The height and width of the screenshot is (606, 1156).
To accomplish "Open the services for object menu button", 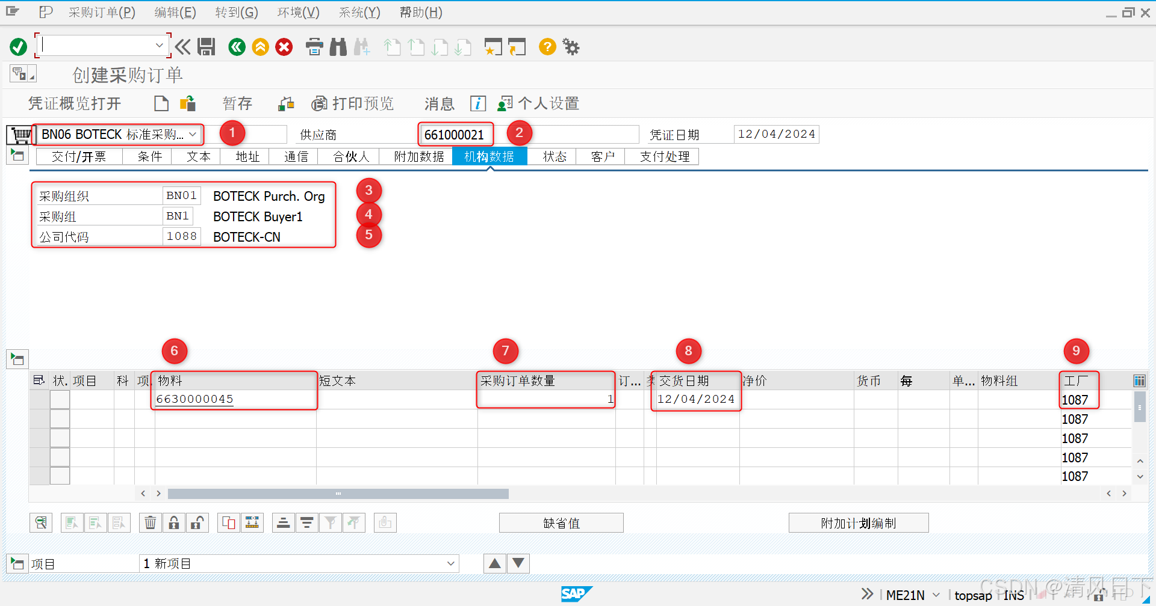I will pyautogui.click(x=23, y=73).
